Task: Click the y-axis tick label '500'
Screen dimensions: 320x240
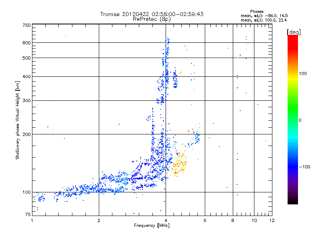Action: 27,58
